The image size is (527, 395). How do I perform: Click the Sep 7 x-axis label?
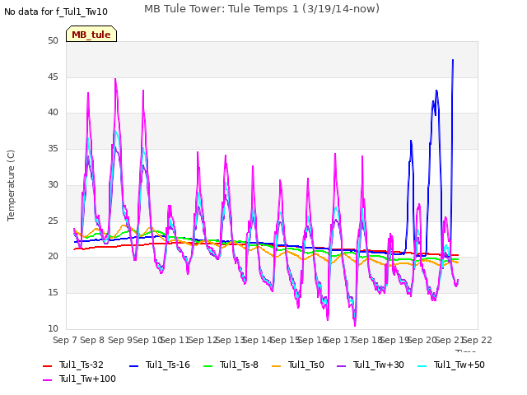click(x=65, y=340)
